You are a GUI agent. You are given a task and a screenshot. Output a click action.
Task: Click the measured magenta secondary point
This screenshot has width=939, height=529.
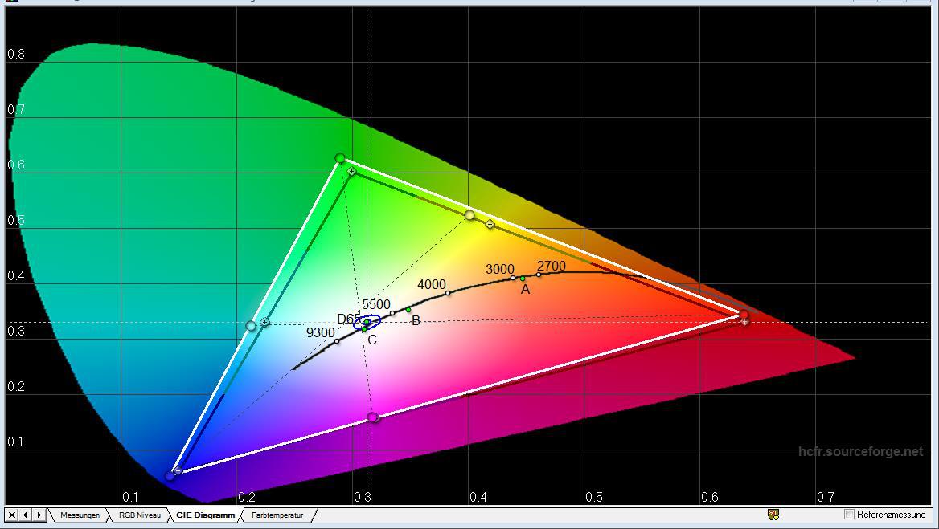click(x=373, y=417)
